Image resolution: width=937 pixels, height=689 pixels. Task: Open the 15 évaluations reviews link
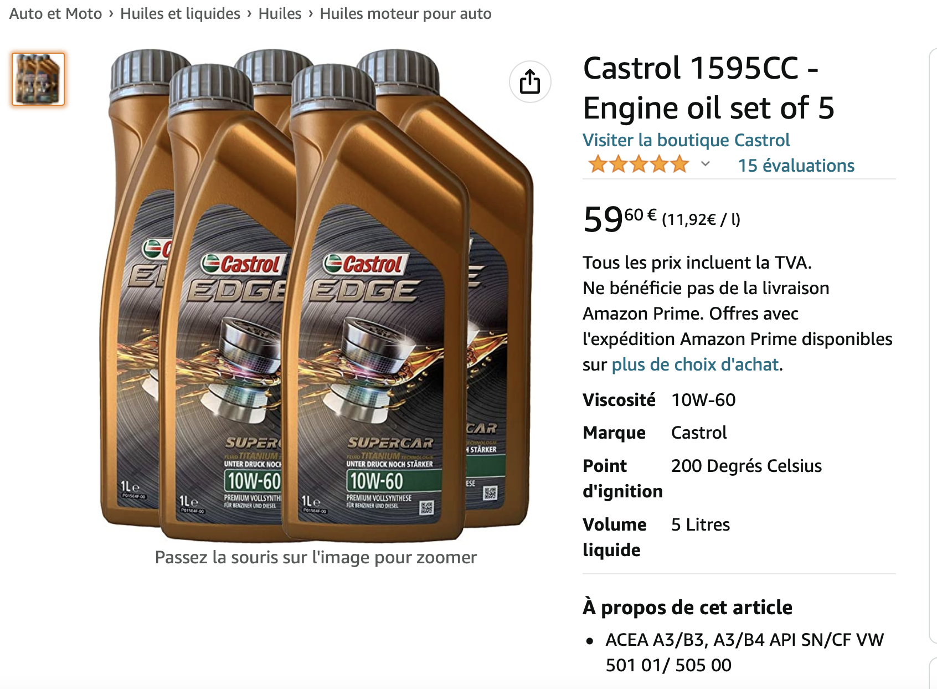[796, 166]
